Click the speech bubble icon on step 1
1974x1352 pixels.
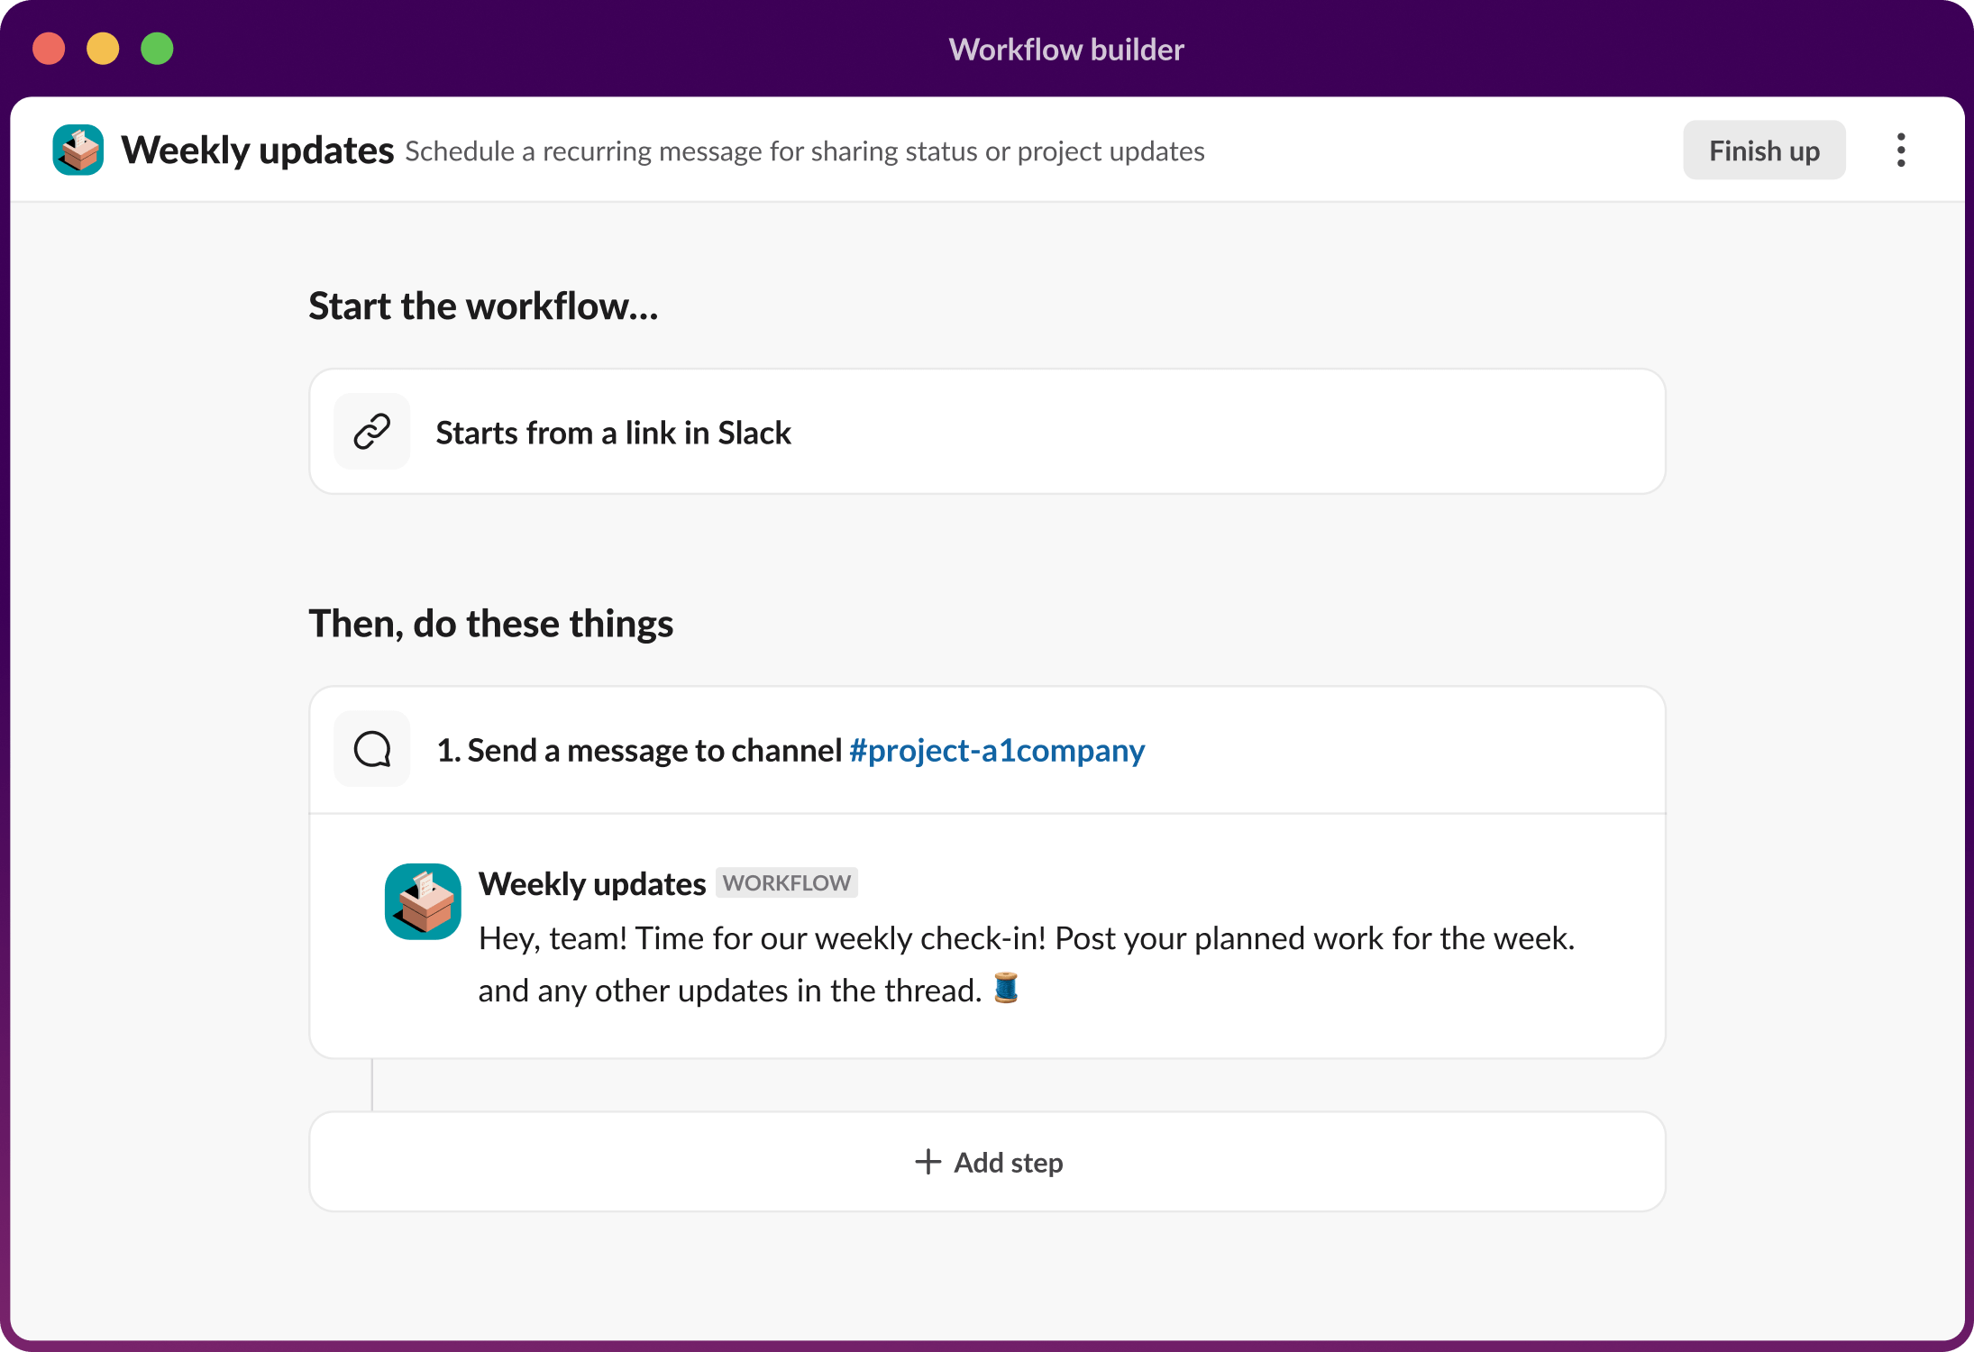point(371,749)
